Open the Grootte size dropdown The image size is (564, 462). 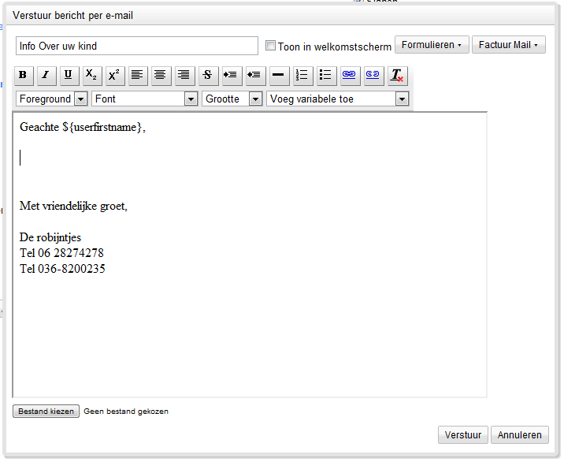[232, 99]
